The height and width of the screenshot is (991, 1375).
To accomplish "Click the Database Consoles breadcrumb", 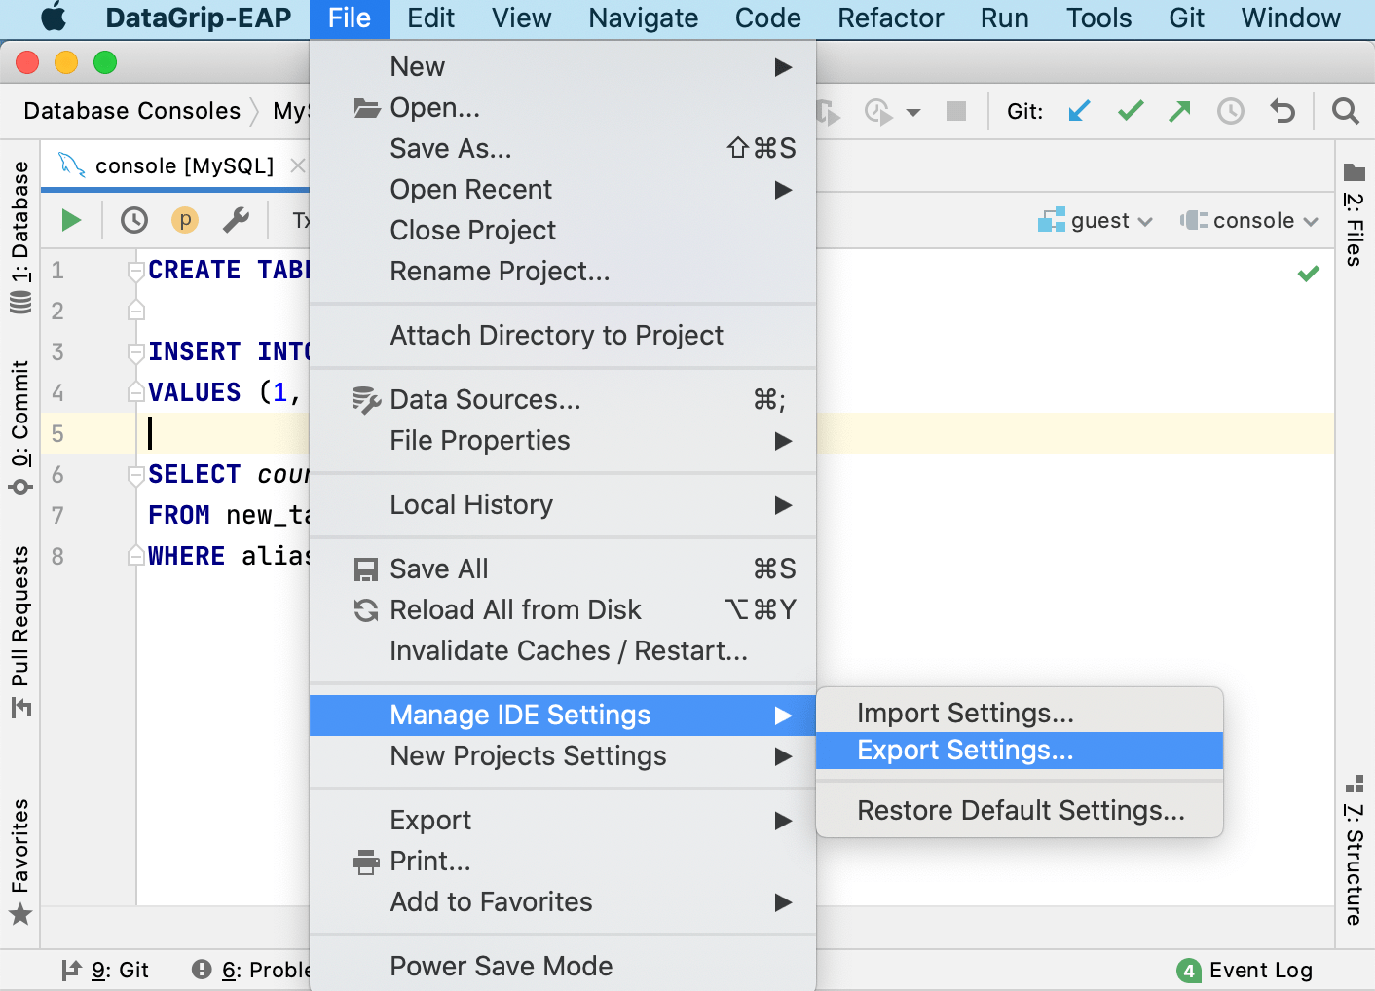I will tap(133, 111).
